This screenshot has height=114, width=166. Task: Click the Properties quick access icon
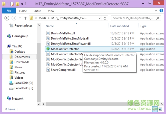(x=12, y=4)
